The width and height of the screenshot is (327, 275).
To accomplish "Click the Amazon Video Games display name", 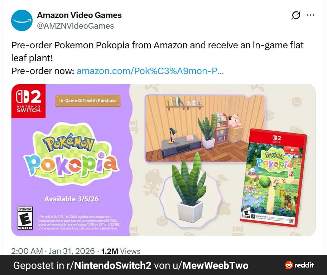I will tap(79, 15).
